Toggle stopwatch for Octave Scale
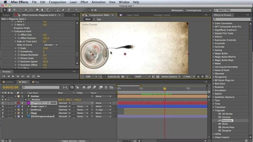This screenshot has height=142, width=253. [x=19, y=58]
